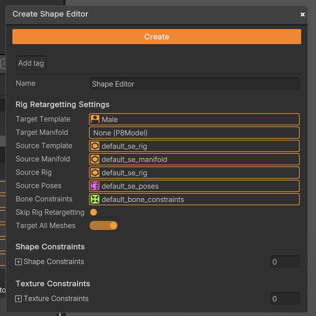Click the pink Source Poses icon
The height and width of the screenshot is (316, 316).
(95, 186)
